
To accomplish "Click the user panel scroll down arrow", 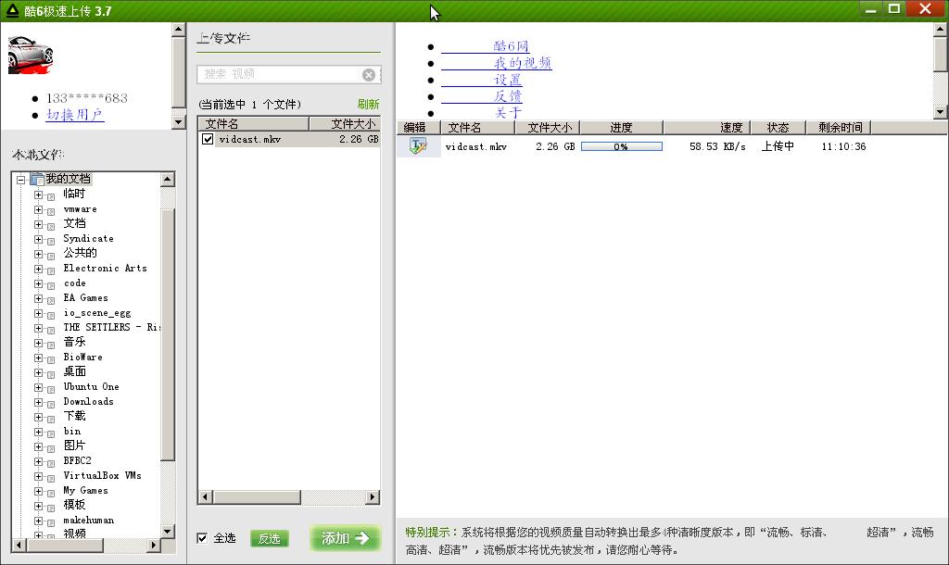I will point(178,122).
